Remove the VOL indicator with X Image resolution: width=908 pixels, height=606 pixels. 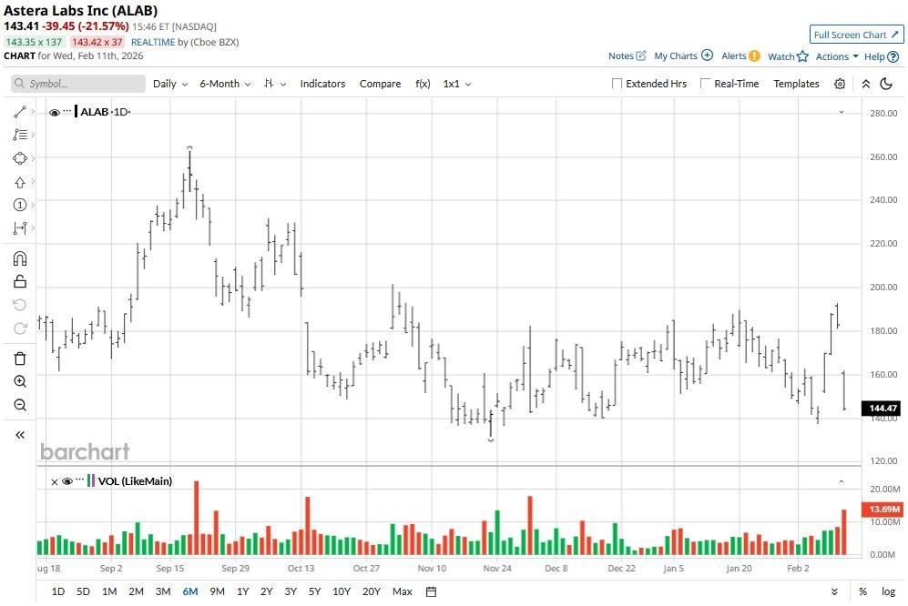[x=55, y=481]
